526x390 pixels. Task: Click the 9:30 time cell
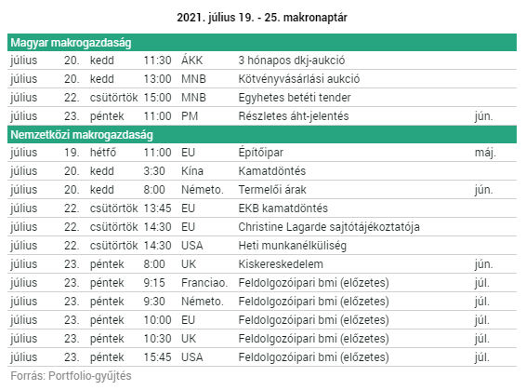tap(154, 302)
